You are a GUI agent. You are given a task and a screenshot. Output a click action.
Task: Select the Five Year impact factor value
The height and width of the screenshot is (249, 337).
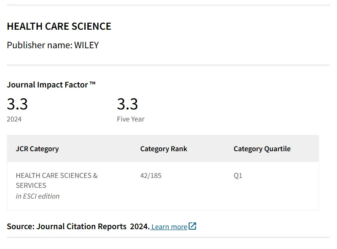[127, 104]
